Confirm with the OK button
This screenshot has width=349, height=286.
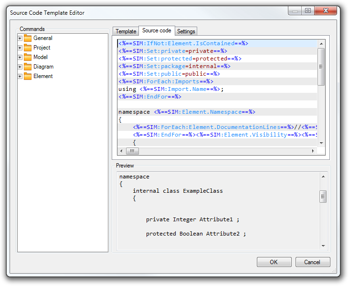click(274, 262)
